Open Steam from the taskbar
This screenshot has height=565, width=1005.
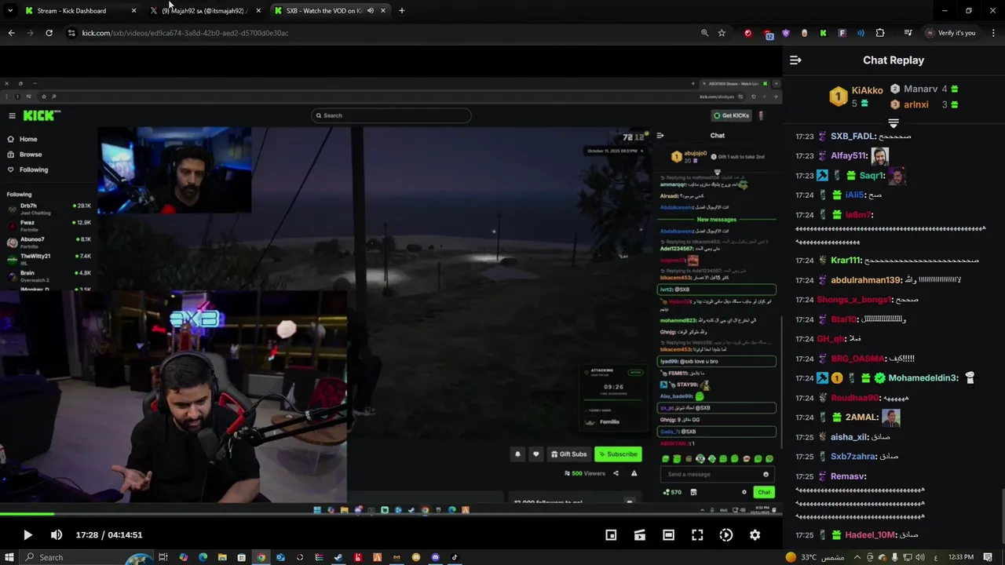(x=338, y=557)
